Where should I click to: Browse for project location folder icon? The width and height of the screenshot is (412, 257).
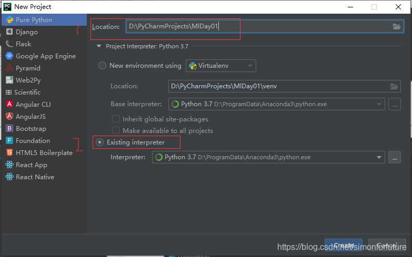coord(397,26)
